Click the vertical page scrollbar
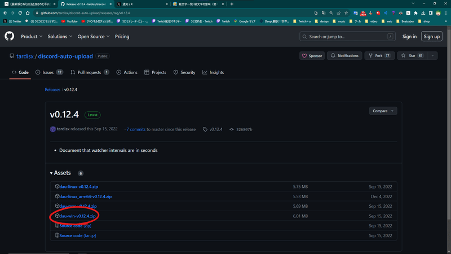451x254 pixels. [x=449, y=124]
